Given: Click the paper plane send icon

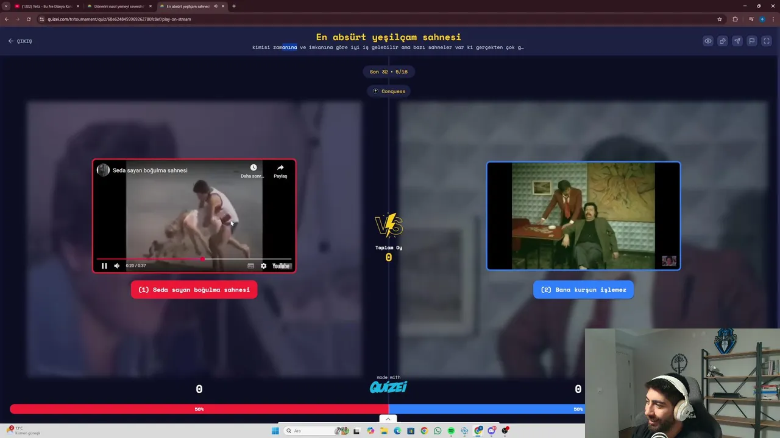Looking at the screenshot, I should pos(737,41).
